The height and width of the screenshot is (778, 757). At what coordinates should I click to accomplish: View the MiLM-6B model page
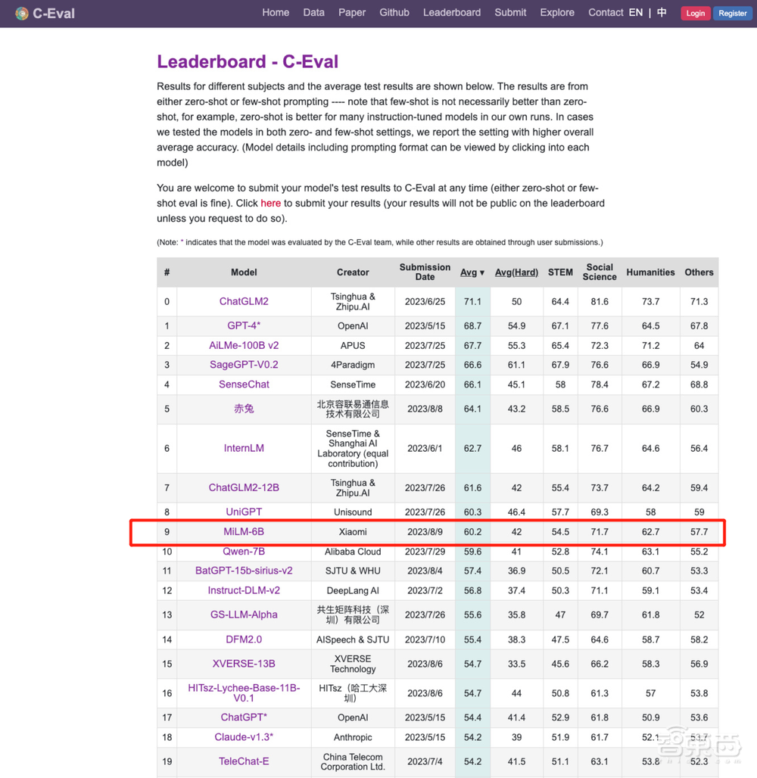point(244,532)
